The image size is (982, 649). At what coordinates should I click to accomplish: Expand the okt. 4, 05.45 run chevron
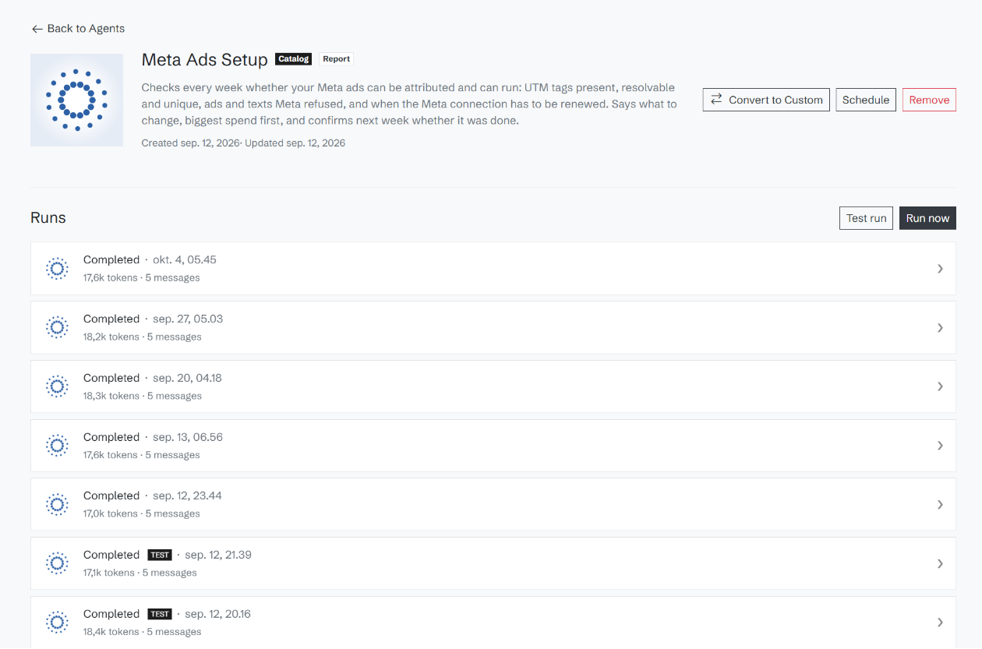pyautogui.click(x=940, y=268)
